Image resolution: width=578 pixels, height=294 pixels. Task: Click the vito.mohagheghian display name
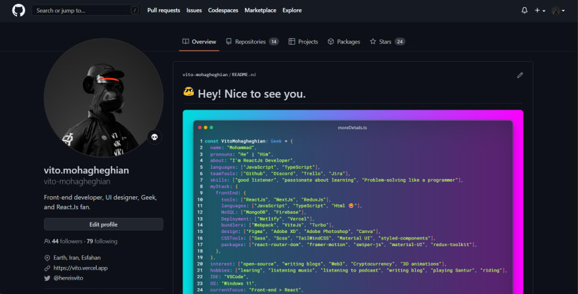click(86, 170)
